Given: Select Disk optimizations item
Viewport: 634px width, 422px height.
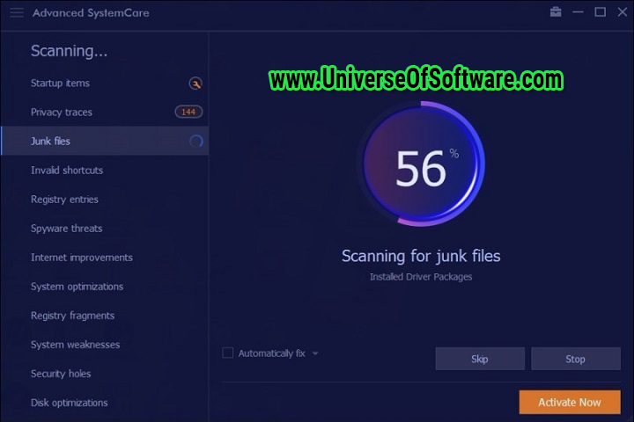Looking at the screenshot, I should tap(105, 403).
